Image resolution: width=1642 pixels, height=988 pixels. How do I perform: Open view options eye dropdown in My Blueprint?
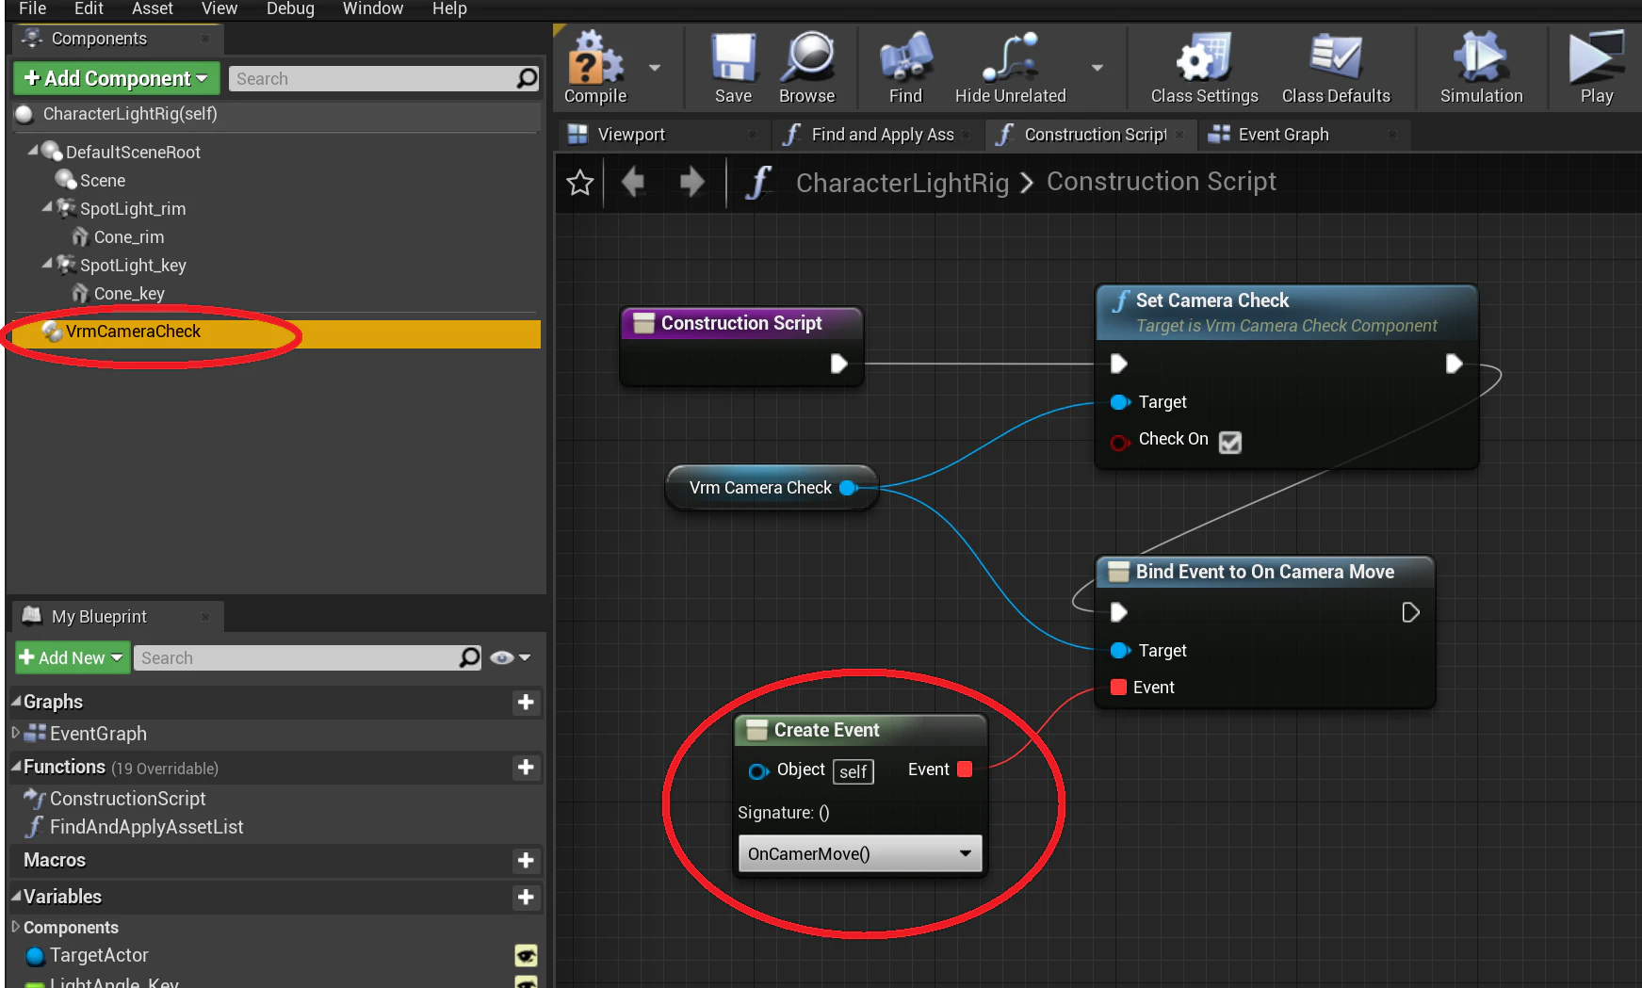click(511, 657)
